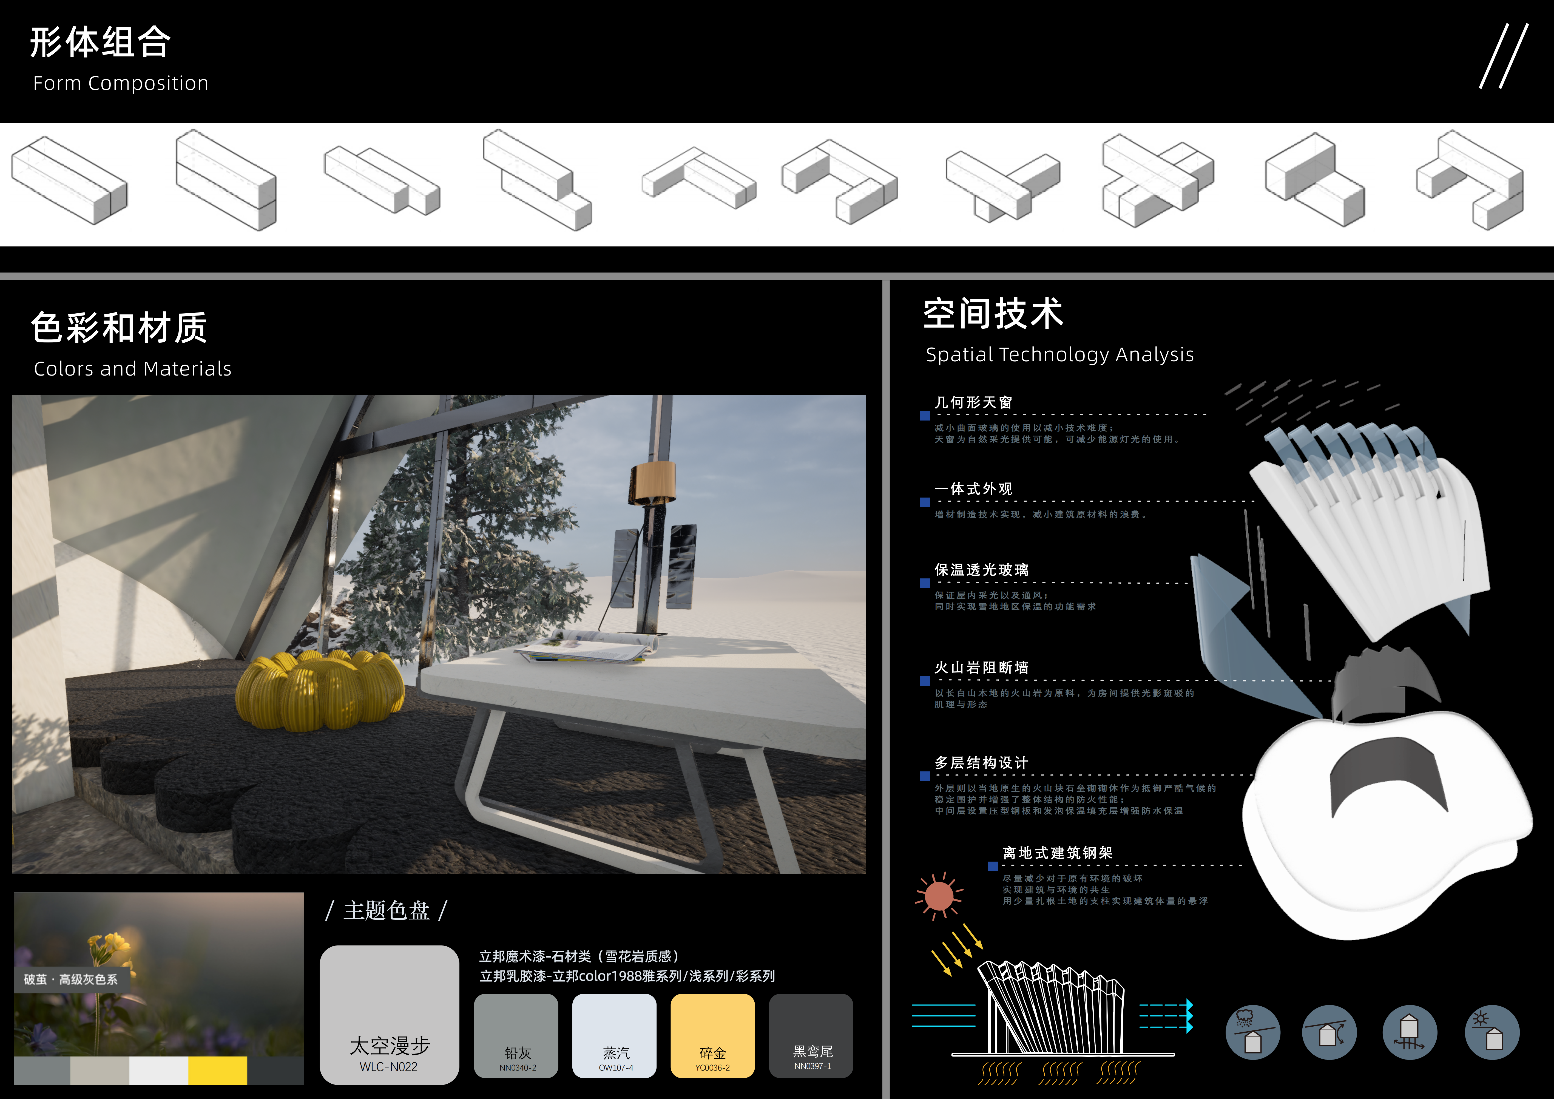1554x1099 pixels.
Task: Click the white block in flower photo palette strip
Action: click(x=158, y=1070)
